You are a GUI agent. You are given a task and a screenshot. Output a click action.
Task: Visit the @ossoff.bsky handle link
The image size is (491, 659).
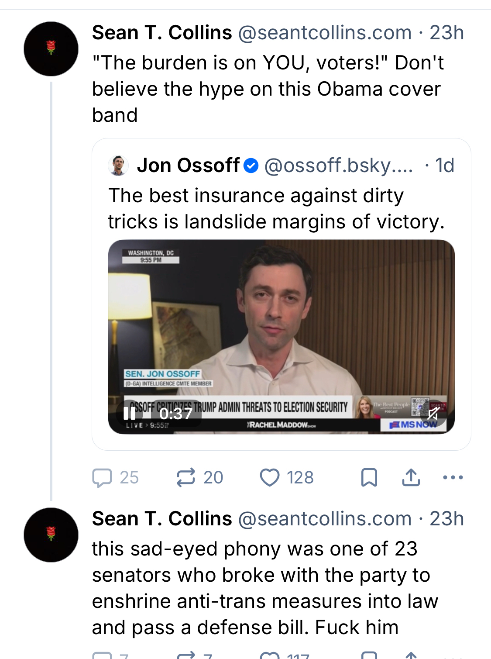pos(338,166)
